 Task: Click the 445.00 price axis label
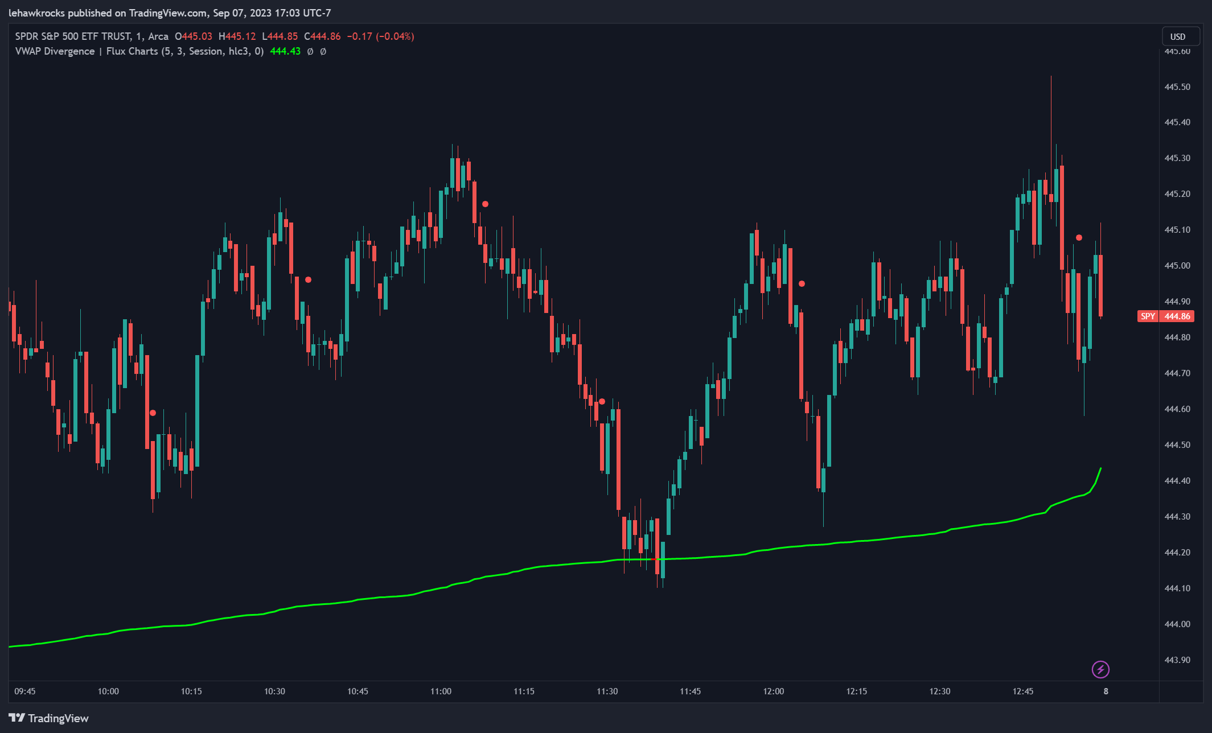1177,265
